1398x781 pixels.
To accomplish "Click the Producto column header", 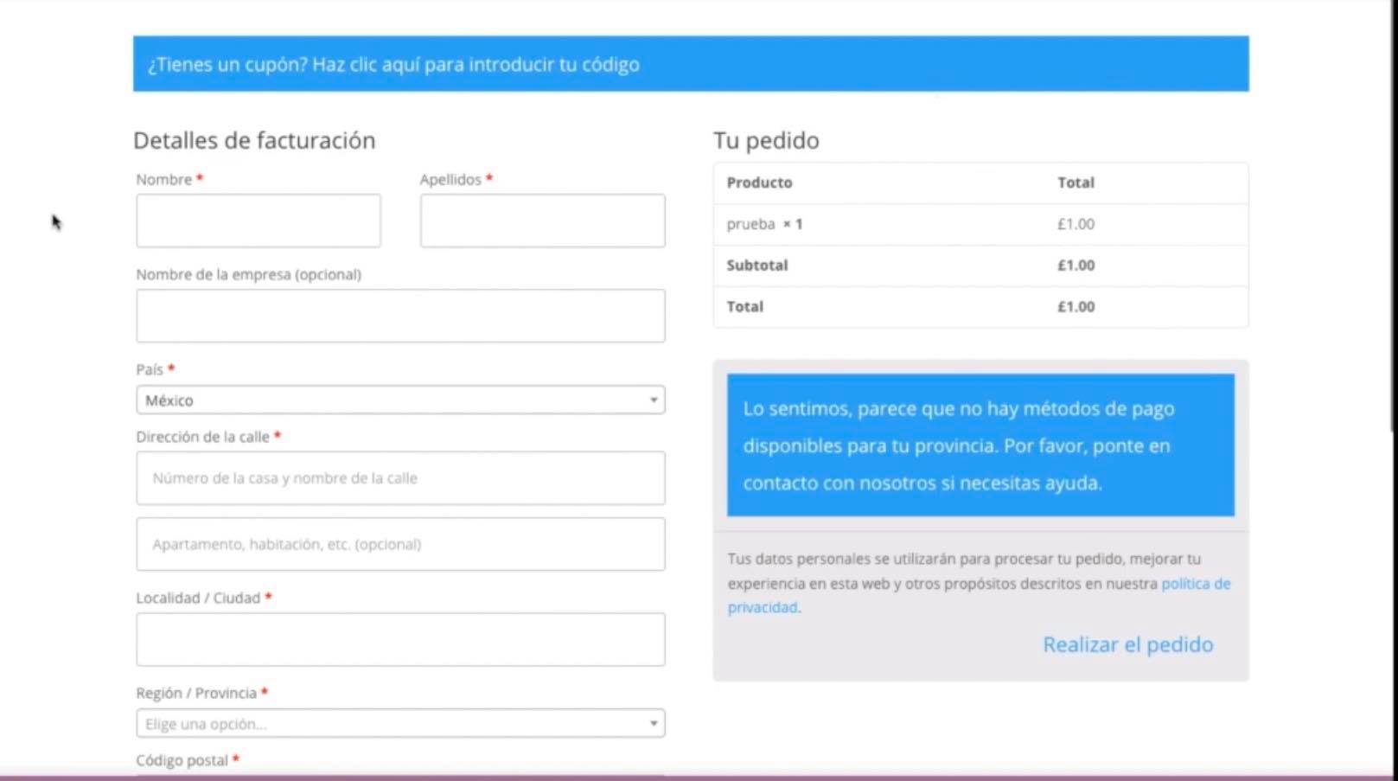I will point(759,182).
